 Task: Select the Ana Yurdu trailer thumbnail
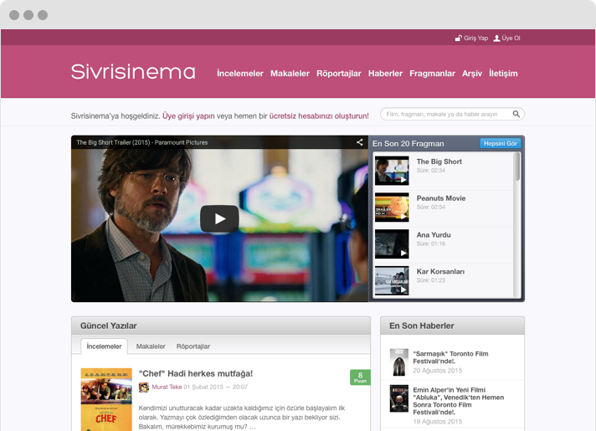(392, 244)
